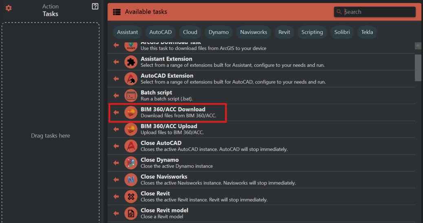Add Assistant Extension with its arrow
Image resolution: width=423 pixels, height=223 pixels.
coord(116,62)
